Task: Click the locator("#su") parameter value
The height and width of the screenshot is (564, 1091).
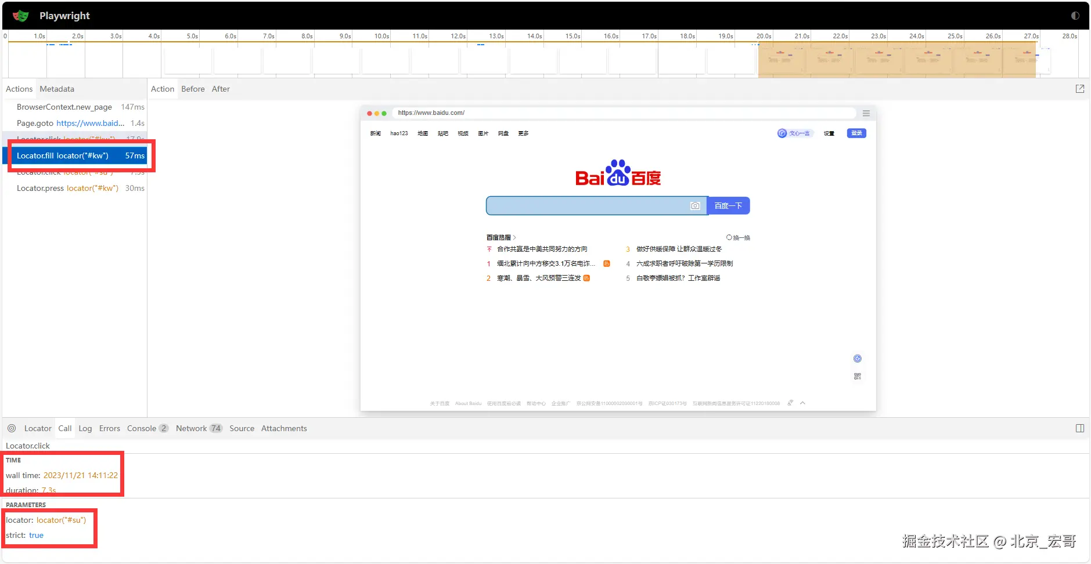Action: tap(61, 520)
